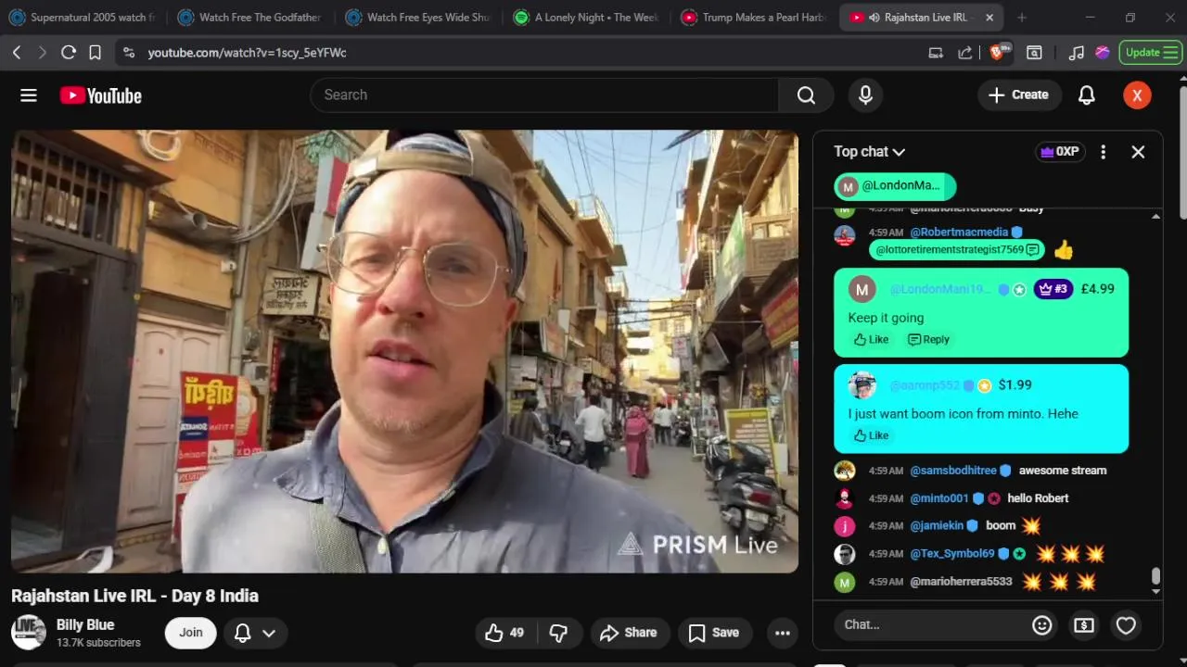
Task: Send a heart reaction in chat
Action: [1126, 625]
